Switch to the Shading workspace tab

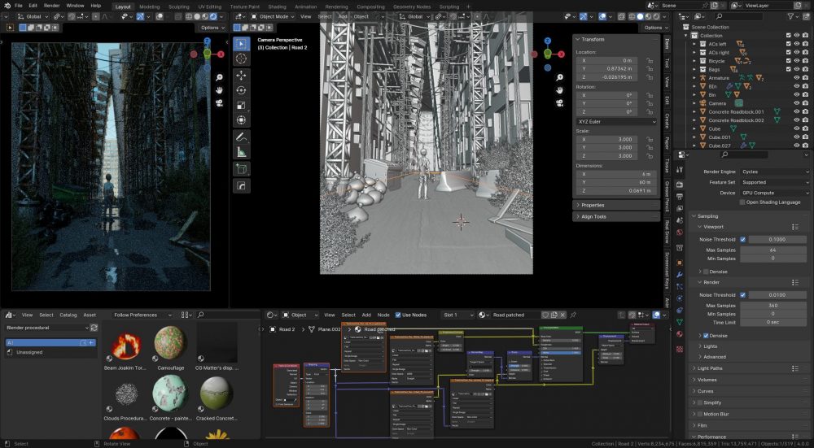278,7
